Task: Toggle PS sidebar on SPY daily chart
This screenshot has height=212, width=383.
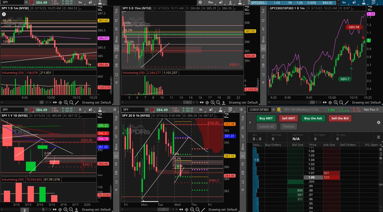Action: [116, 164]
